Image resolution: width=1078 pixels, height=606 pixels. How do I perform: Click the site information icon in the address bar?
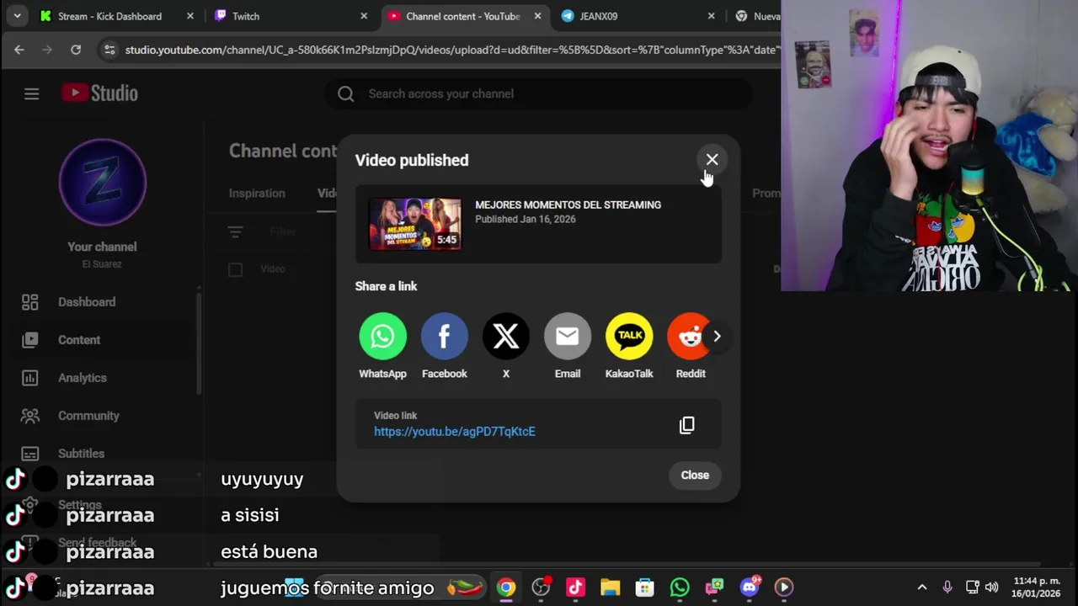tap(109, 50)
